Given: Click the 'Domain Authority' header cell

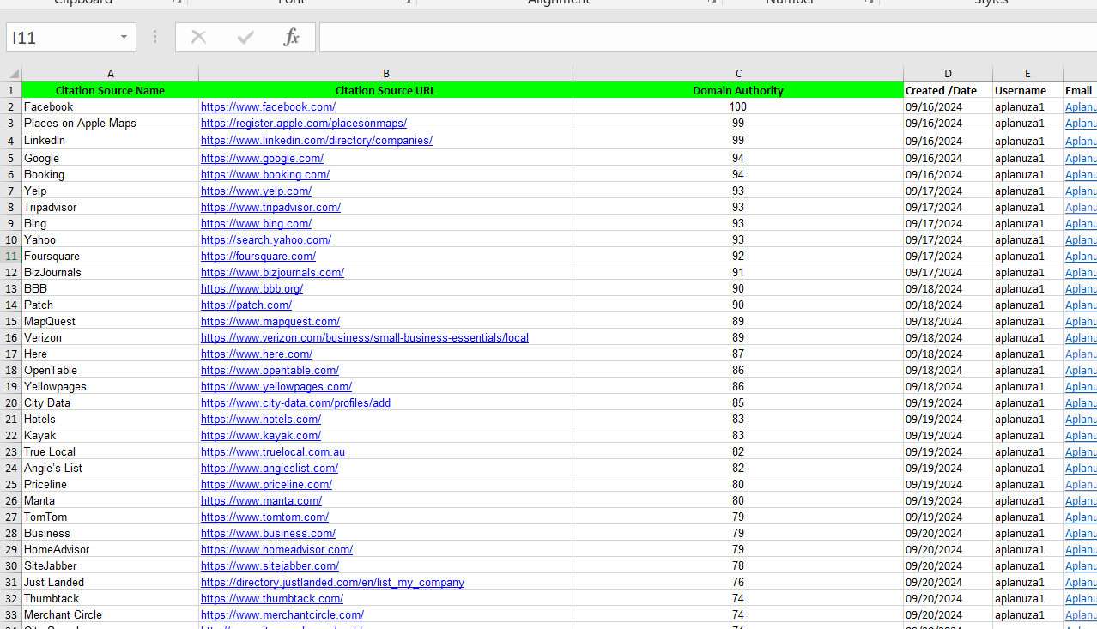Looking at the screenshot, I should point(738,90).
